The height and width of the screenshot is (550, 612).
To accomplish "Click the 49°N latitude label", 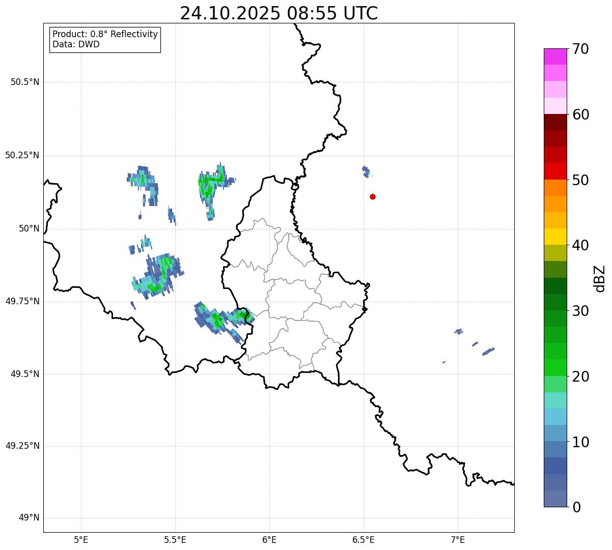I will pos(29,518).
